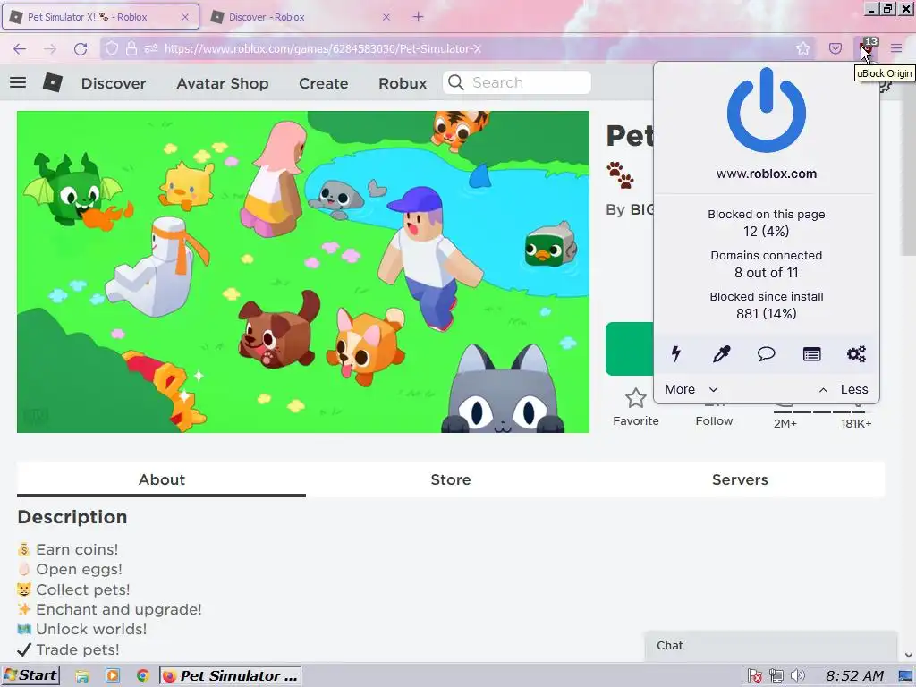Launch media player from taskbar
The height and width of the screenshot is (687, 916).
click(112, 676)
